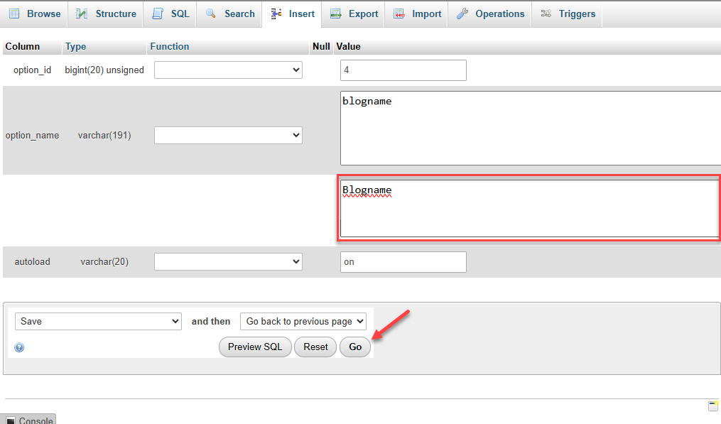Switch to the Browse tab
This screenshot has height=424, width=721.
[36, 14]
